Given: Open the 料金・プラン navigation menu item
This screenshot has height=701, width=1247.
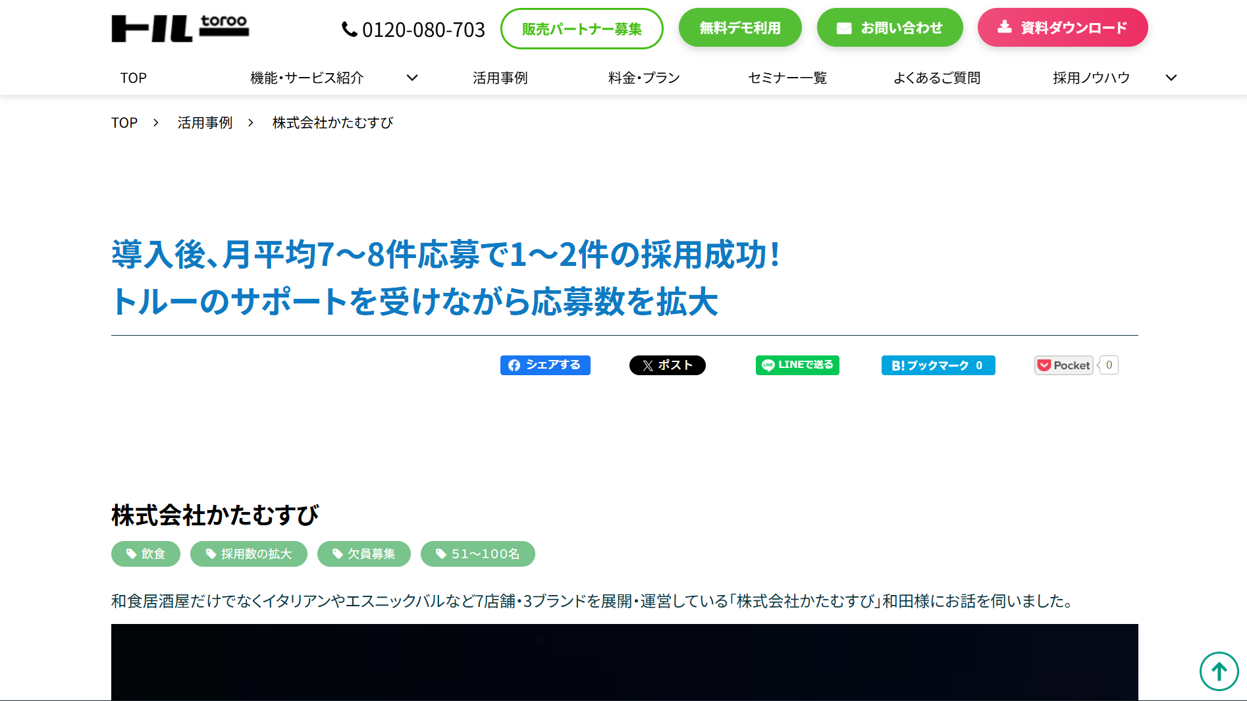Looking at the screenshot, I should pos(643,78).
